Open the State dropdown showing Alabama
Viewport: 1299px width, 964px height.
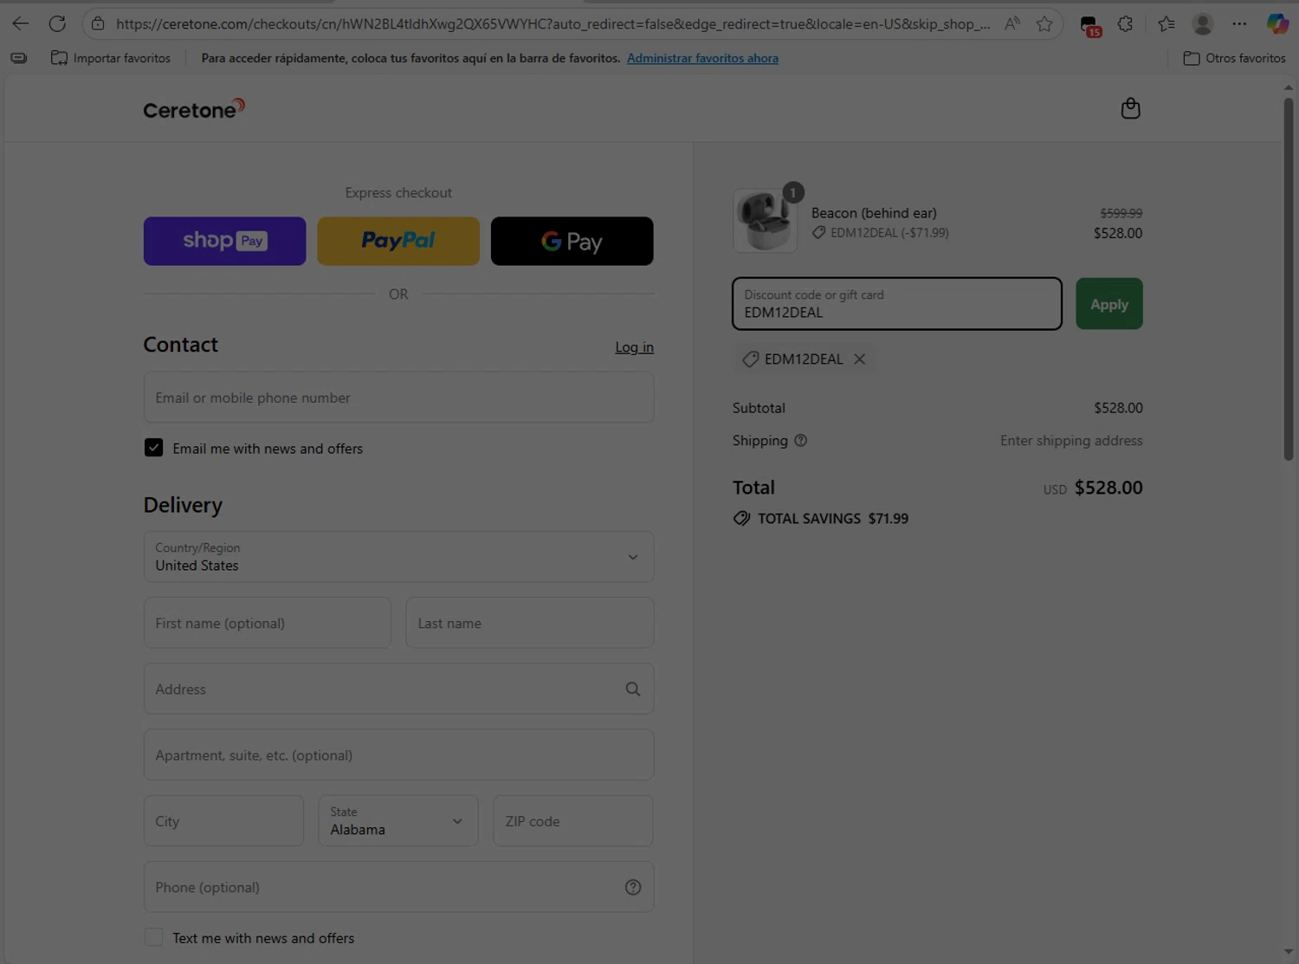tap(398, 821)
